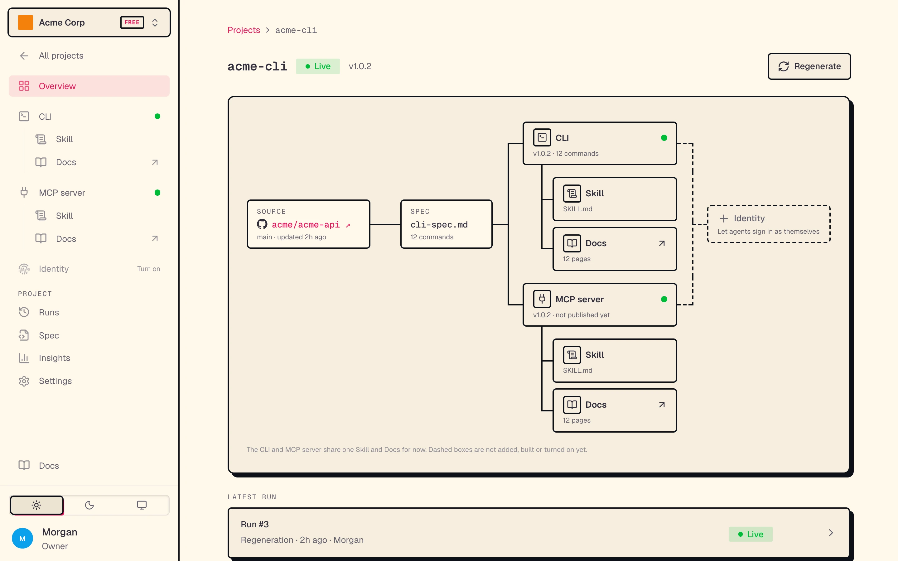Click the Live status badge near title
The image size is (898, 561).
coord(318,66)
